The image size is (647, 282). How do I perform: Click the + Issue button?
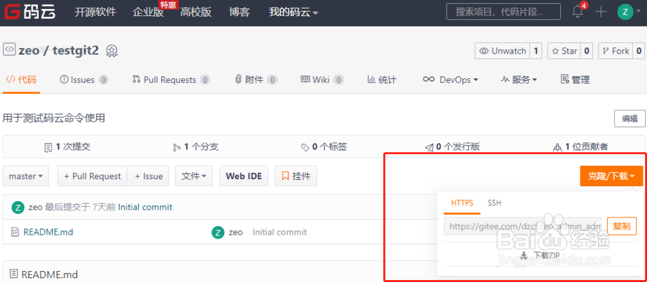(149, 176)
